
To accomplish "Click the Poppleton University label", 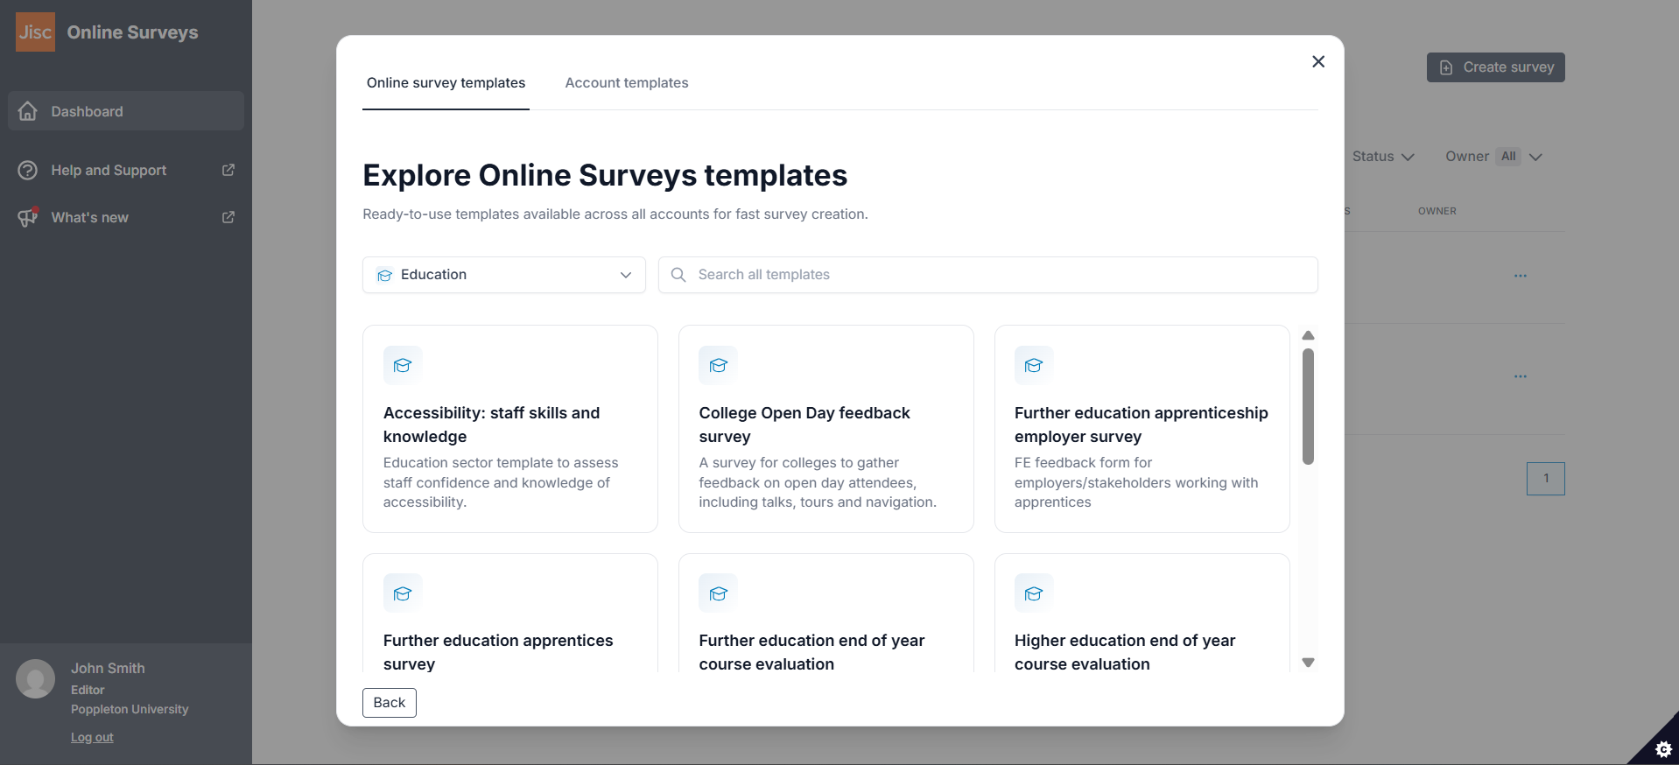I will pos(130,709).
